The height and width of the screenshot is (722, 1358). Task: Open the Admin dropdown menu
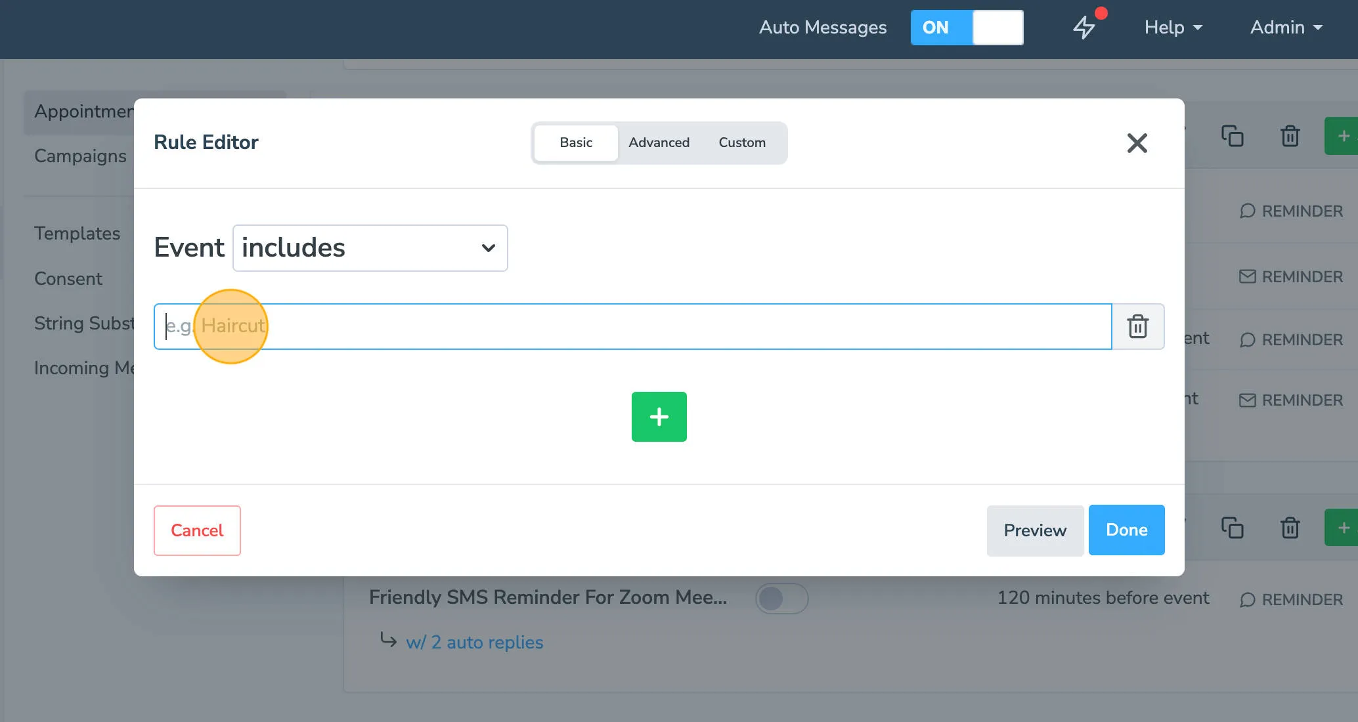1286,28
